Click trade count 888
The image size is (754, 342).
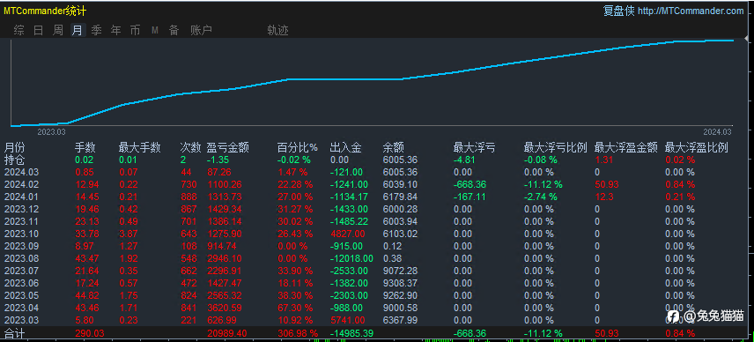[x=188, y=197]
